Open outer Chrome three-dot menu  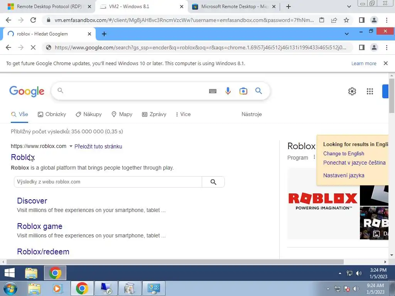pyautogui.click(x=387, y=20)
